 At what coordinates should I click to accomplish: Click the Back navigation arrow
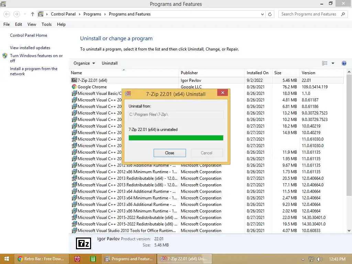click(7, 14)
